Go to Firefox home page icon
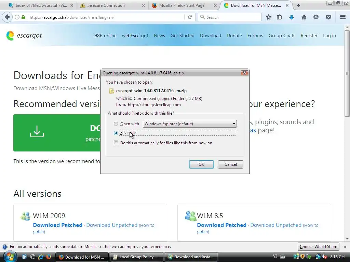The image size is (350, 262). click(x=304, y=17)
